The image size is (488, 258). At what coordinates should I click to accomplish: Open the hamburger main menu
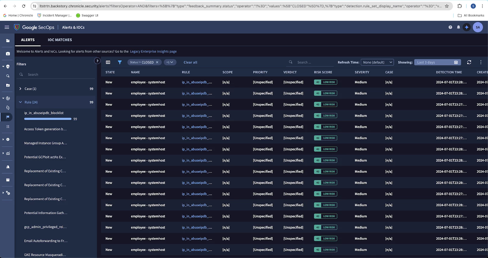(7, 27)
